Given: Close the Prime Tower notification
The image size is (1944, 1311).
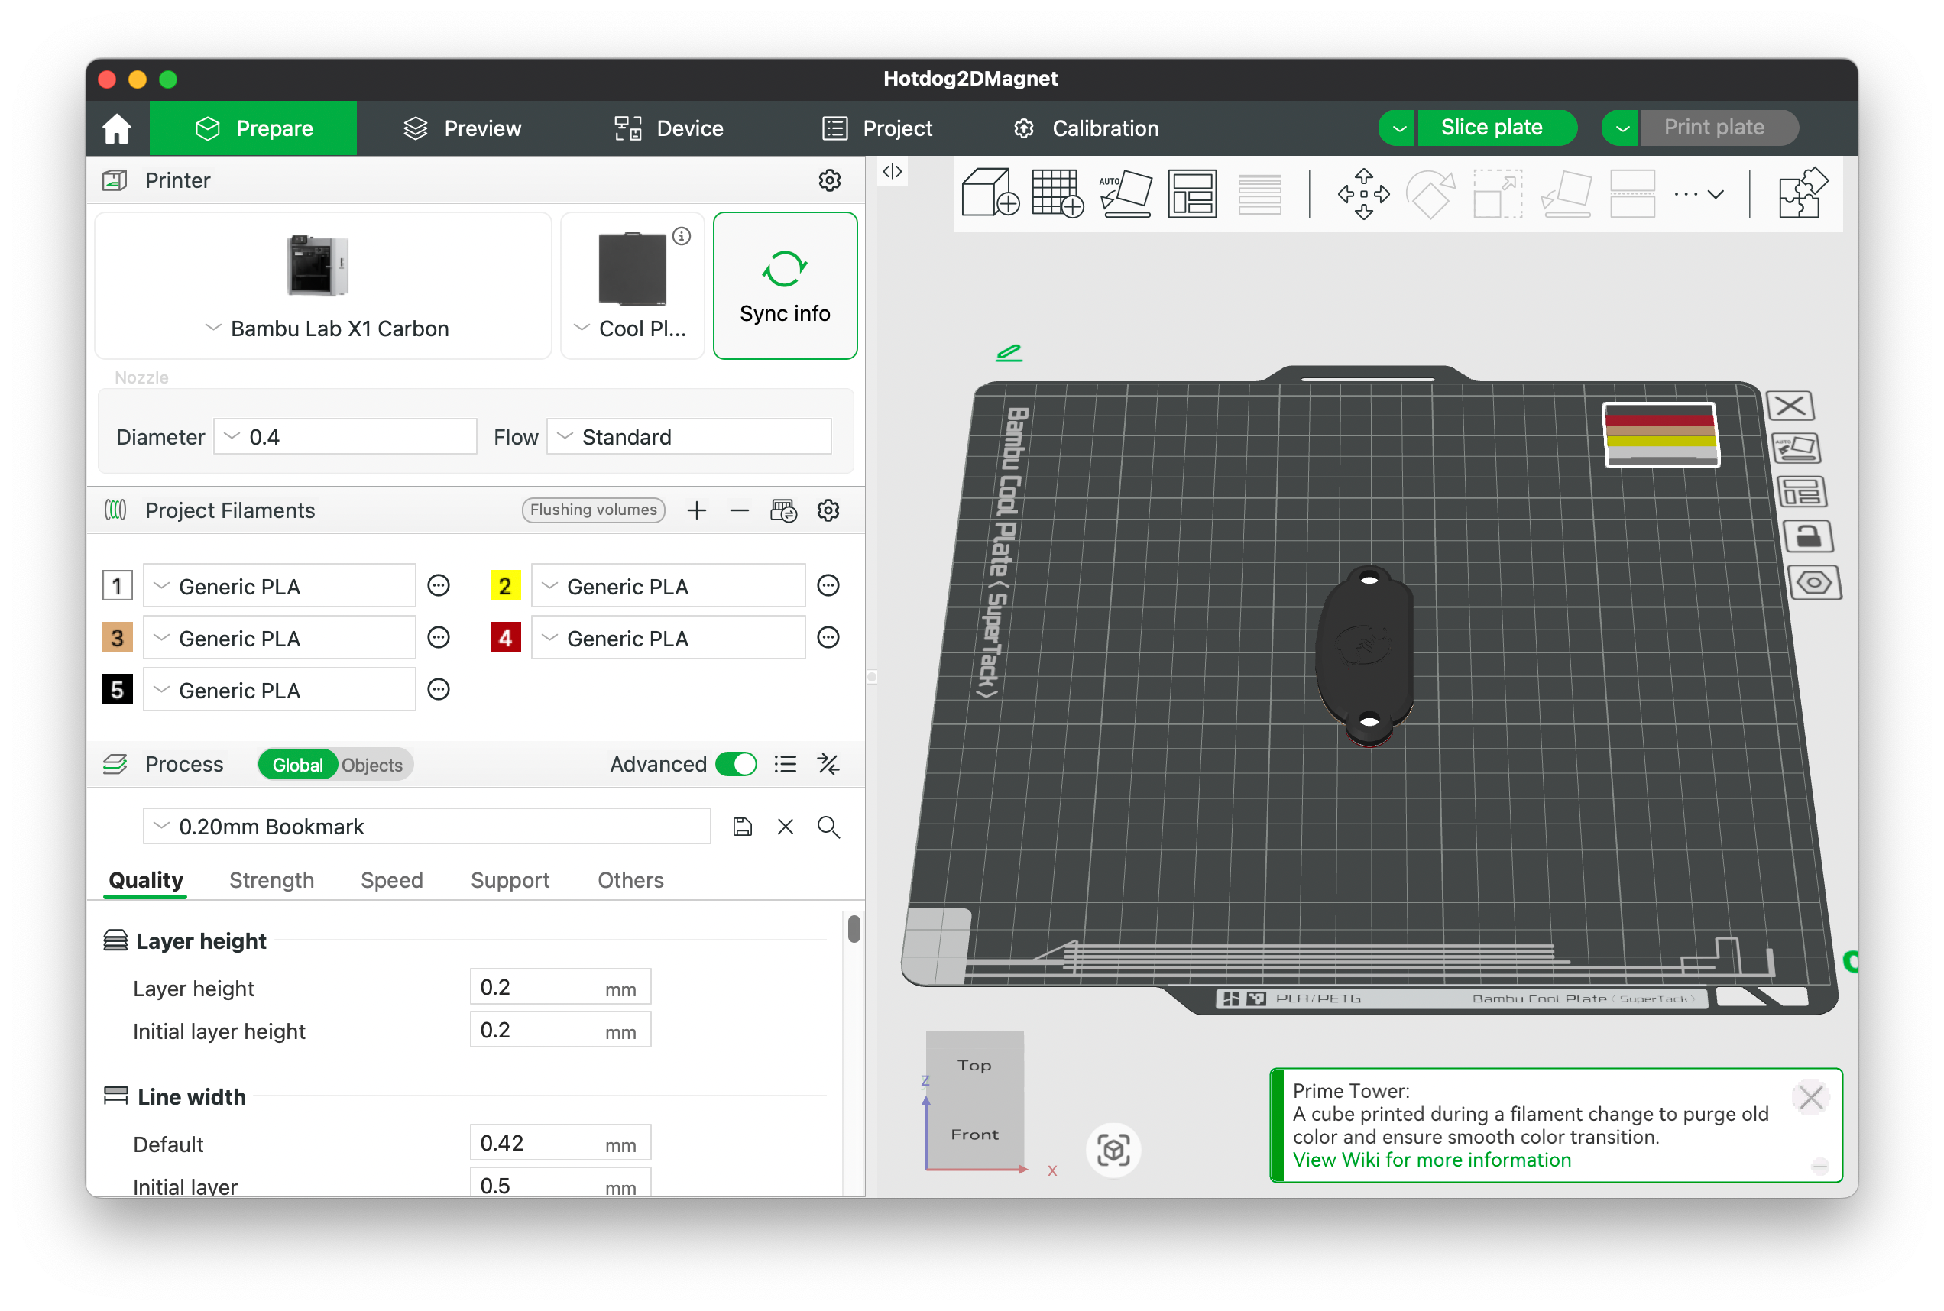Looking at the screenshot, I should point(1810,1097).
